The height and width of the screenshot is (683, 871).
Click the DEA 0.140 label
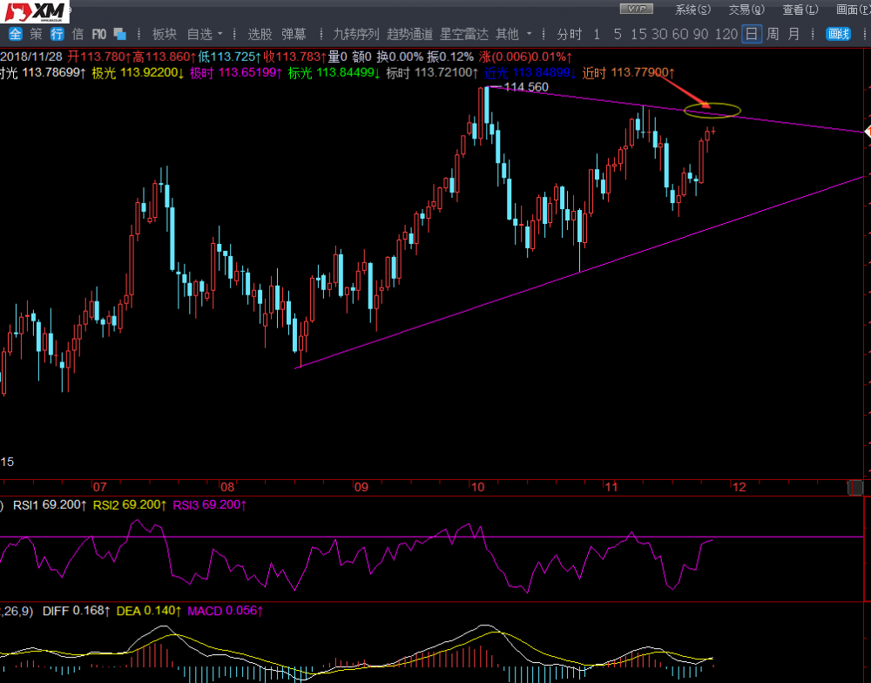click(149, 611)
